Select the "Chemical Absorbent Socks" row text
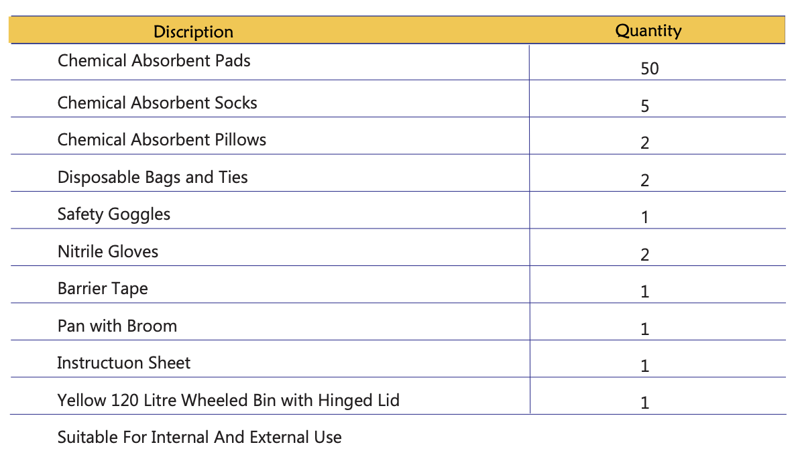The width and height of the screenshot is (800, 461). click(x=158, y=103)
